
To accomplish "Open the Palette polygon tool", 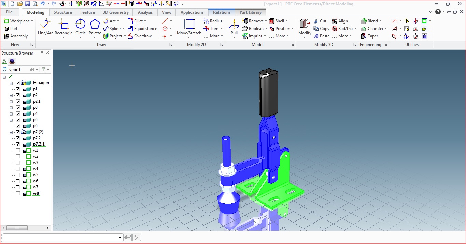I will click(95, 27).
